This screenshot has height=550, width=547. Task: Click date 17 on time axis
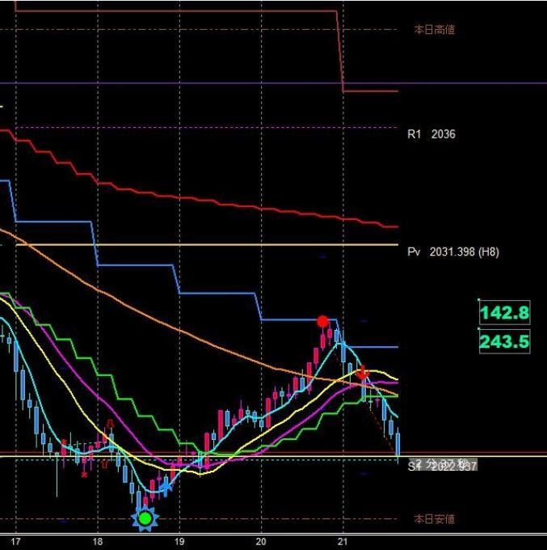15,542
